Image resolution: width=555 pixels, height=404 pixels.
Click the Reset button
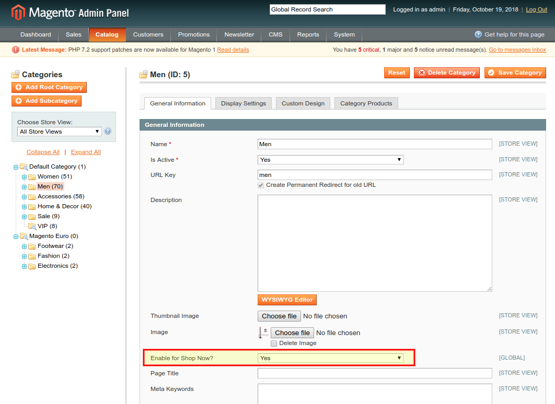[397, 73]
